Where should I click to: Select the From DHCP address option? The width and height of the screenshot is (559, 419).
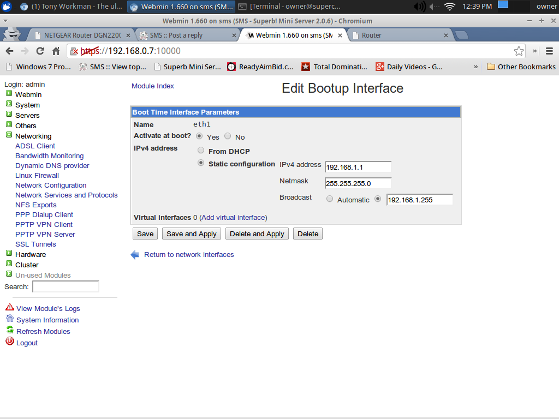click(x=201, y=151)
